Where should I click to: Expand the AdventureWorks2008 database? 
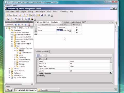coord(12,37)
